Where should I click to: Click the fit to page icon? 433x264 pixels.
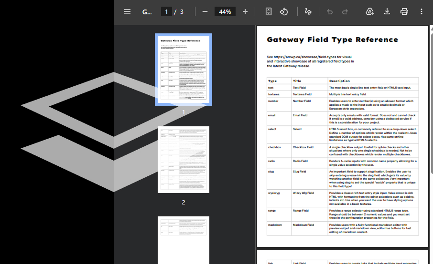click(269, 11)
